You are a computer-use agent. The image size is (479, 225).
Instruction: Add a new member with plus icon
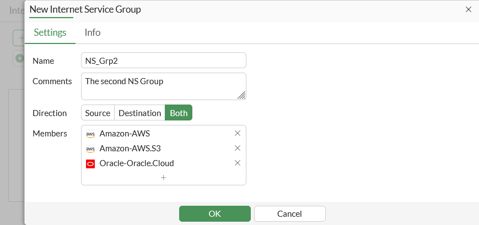164,178
